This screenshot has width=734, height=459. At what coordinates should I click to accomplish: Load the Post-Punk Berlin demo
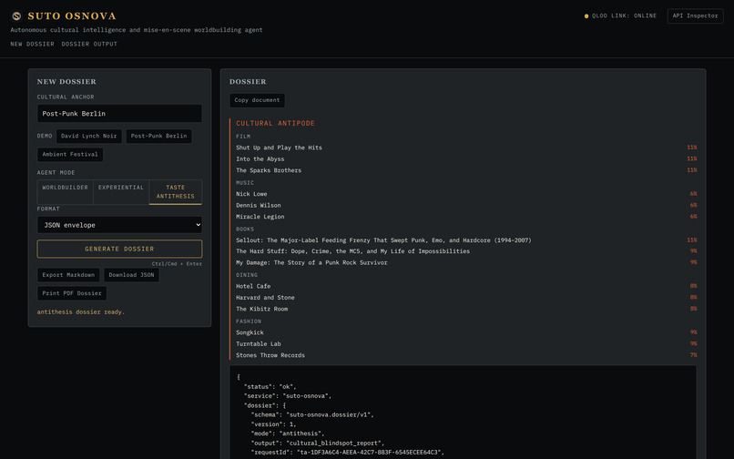tap(158, 136)
